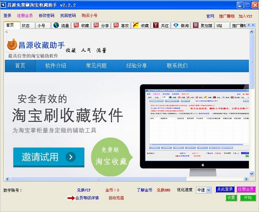Switch to the 小号 tab
The width and height of the screenshot is (259, 212).
[43, 26]
